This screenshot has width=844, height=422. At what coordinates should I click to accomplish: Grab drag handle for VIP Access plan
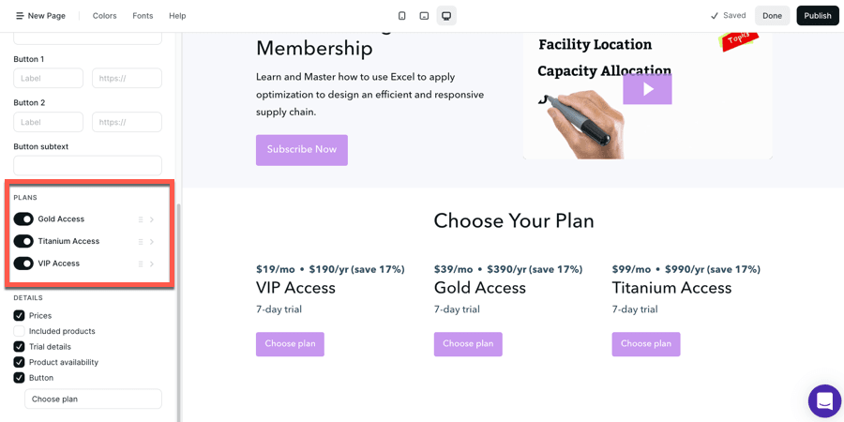click(x=141, y=264)
